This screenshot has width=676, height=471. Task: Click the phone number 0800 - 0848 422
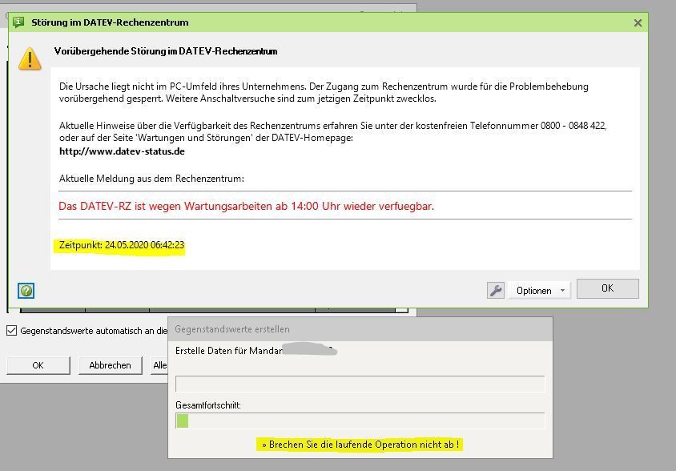(573, 126)
